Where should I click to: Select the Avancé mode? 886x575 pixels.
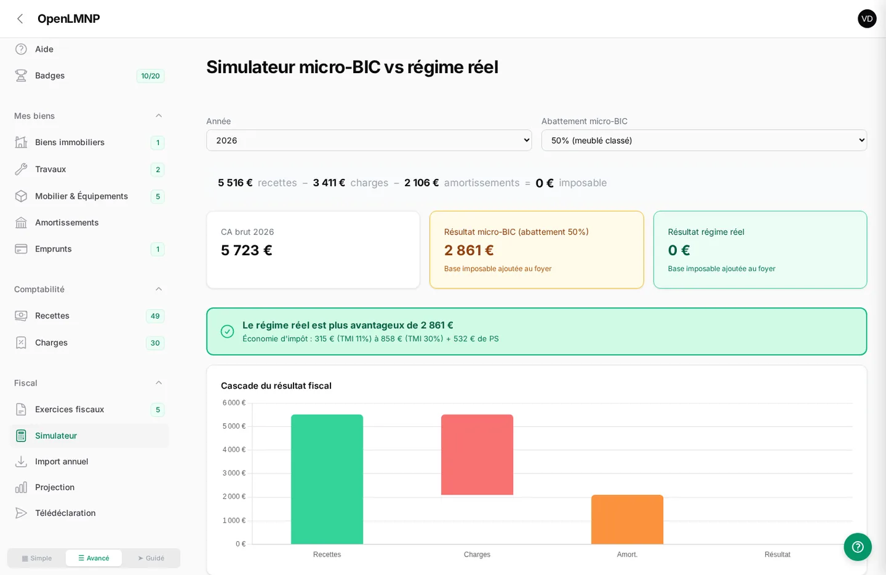click(x=94, y=558)
